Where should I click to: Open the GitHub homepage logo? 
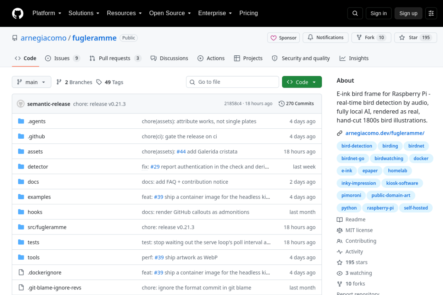click(18, 13)
